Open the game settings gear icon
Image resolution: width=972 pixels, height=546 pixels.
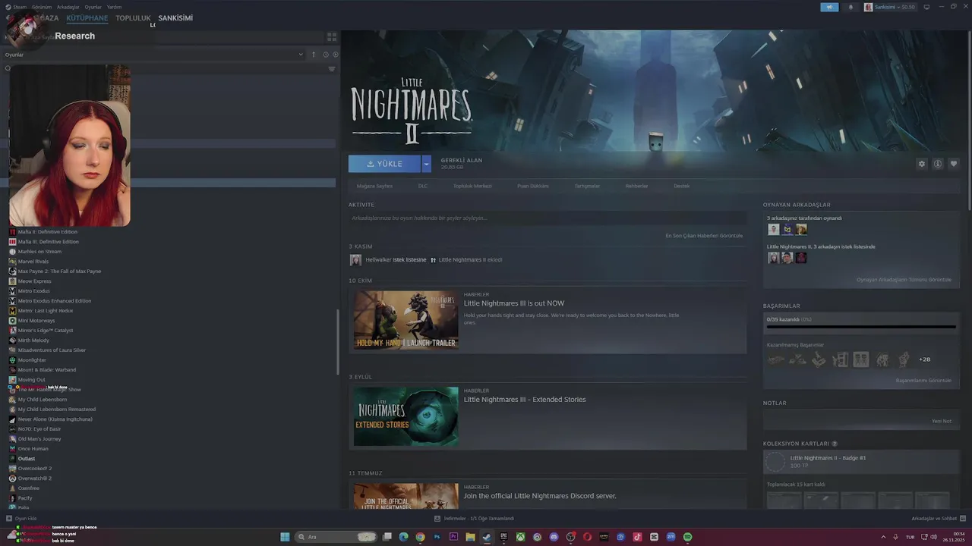coord(922,164)
